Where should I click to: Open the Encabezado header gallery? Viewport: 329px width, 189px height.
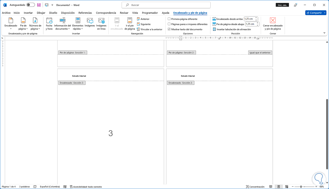tap(11, 23)
